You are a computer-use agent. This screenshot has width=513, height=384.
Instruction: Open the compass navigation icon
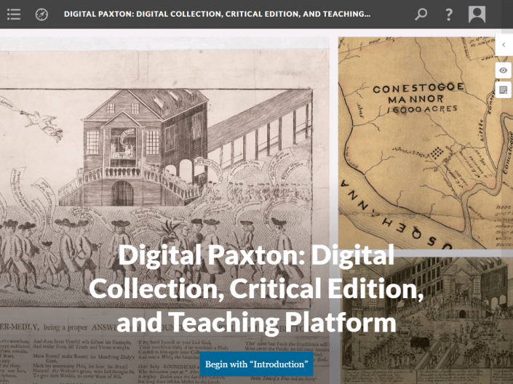[x=41, y=15]
